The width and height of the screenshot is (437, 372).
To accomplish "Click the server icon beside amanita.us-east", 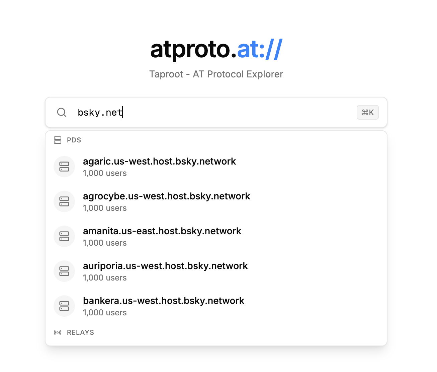I will tap(64, 236).
